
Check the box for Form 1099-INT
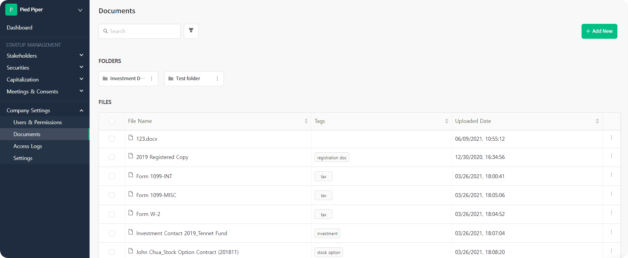coord(112,176)
